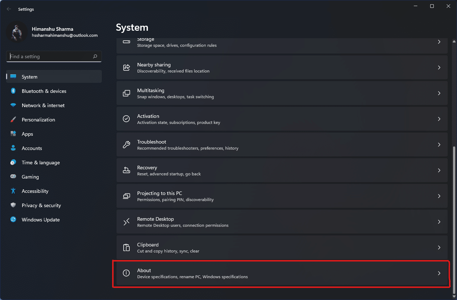This screenshot has height=300, width=457.
Task: Click the hssharmahimanshu@outlook.com email
Action: click(x=65, y=35)
